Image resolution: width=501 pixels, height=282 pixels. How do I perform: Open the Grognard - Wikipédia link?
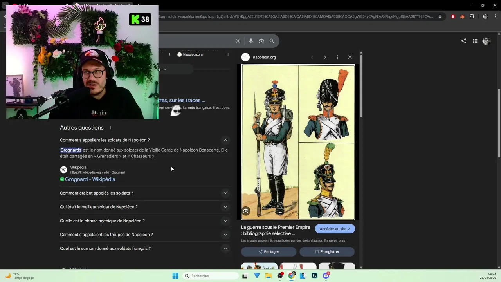[90, 179]
